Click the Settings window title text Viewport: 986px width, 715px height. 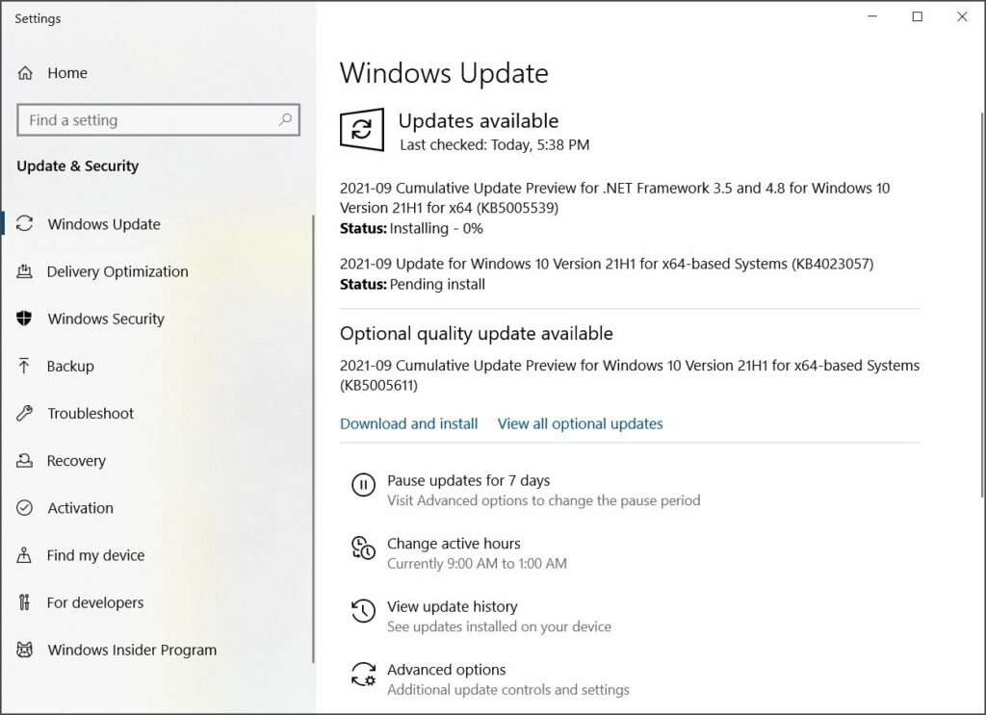click(38, 18)
